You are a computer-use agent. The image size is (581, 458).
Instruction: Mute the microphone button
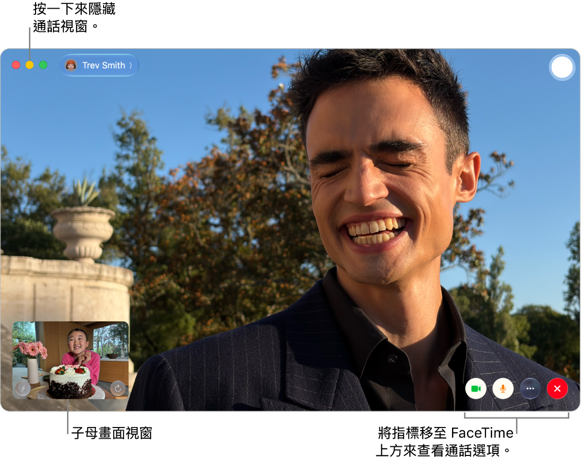pos(503,388)
